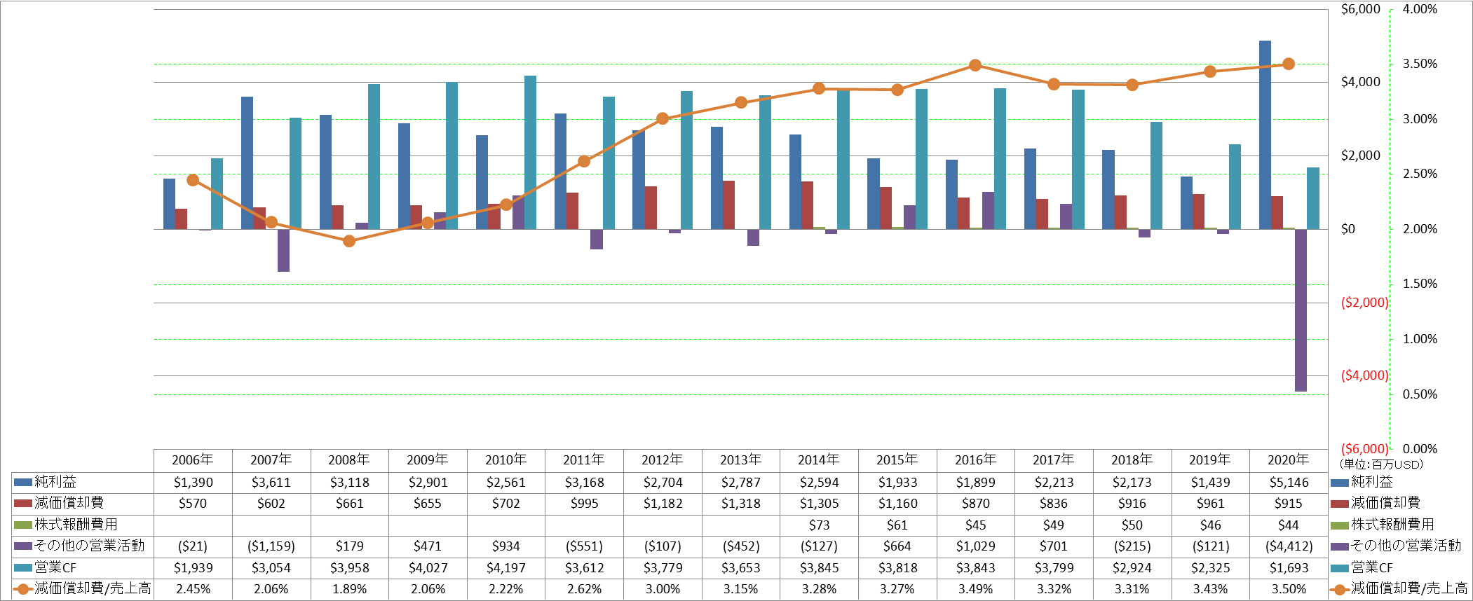Click the ratio cell showing 2.45%

[x=193, y=589]
